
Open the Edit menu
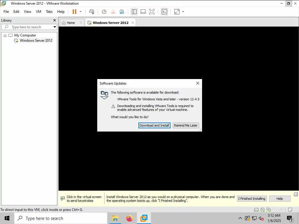pyautogui.click(x=16, y=12)
